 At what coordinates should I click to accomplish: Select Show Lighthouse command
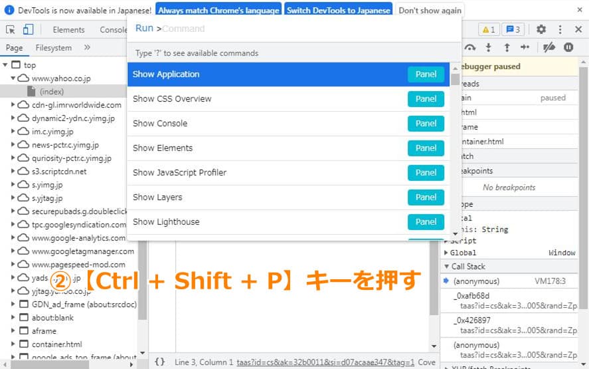pyautogui.click(x=288, y=222)
